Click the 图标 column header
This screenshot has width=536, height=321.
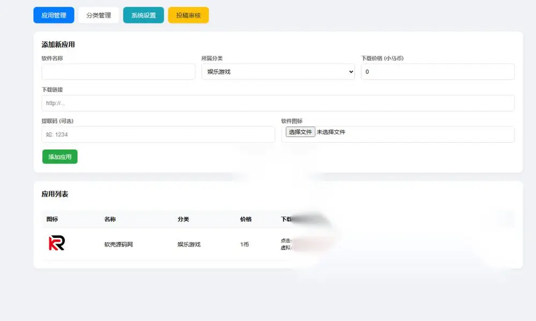[53, 219]
